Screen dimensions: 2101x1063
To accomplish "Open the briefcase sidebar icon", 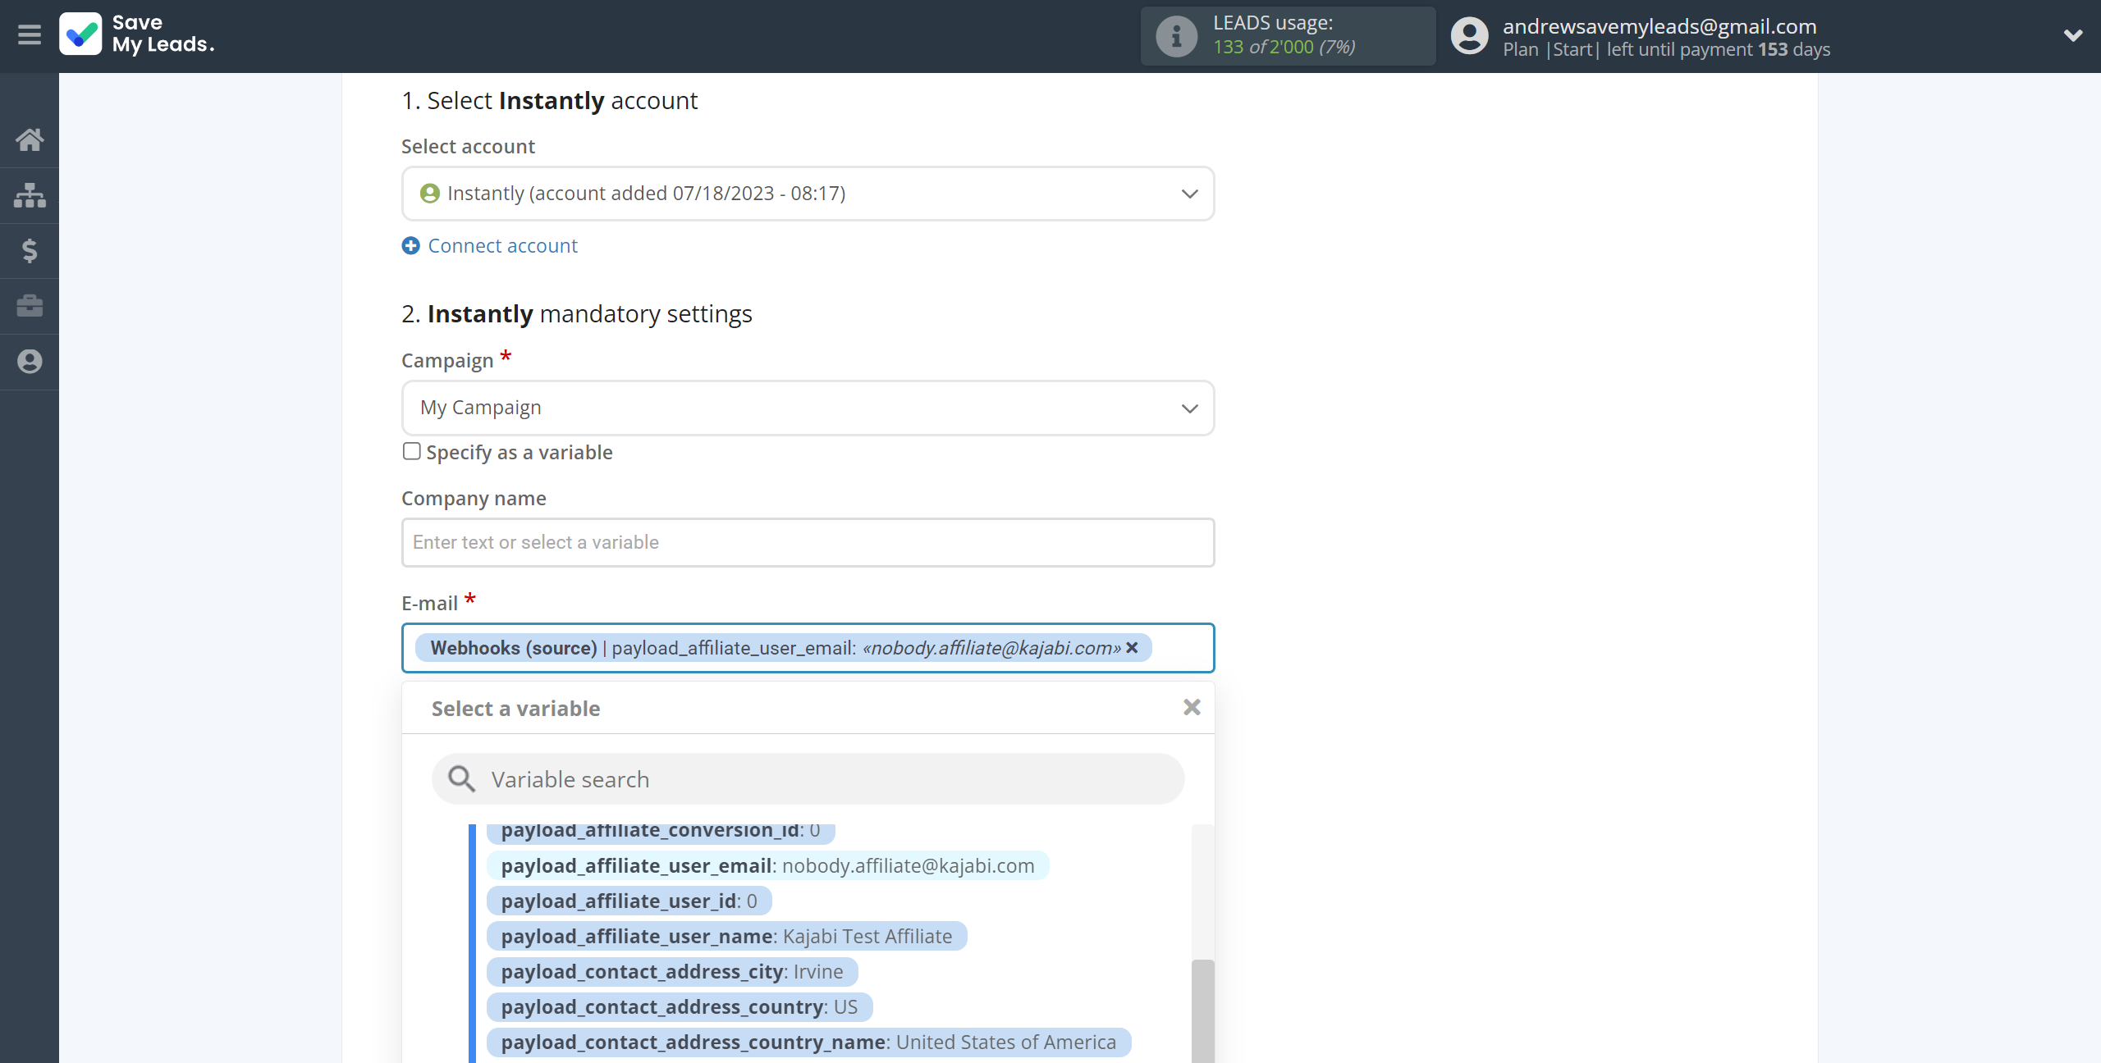I will point(30,306).
